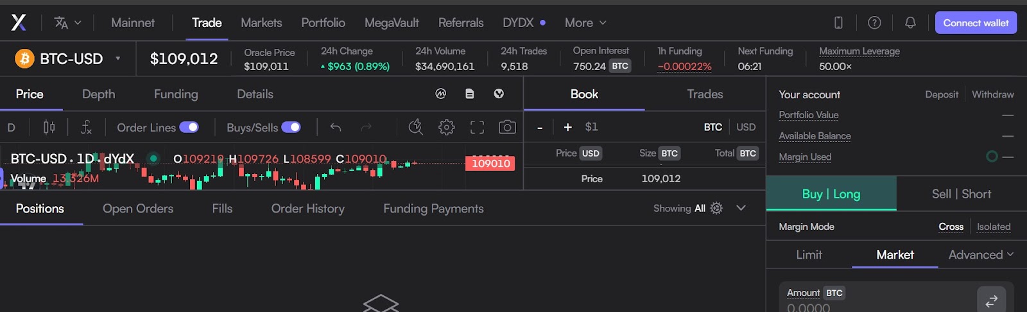Open the Portfolio page
This screenshot has height=312, width=1027.
pyautogui.click(x=323, y=22)
